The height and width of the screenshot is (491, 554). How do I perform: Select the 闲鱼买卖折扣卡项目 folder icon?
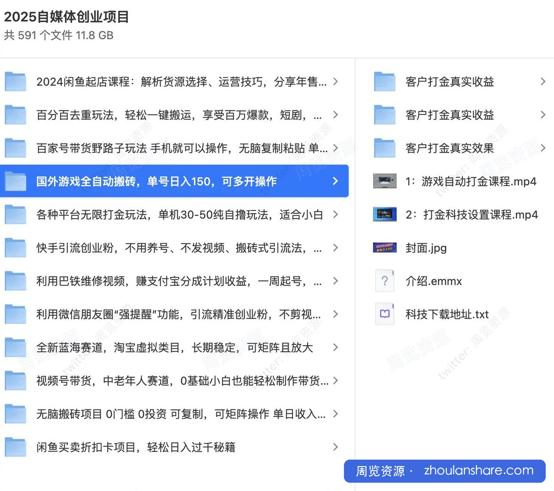(15, 447)
